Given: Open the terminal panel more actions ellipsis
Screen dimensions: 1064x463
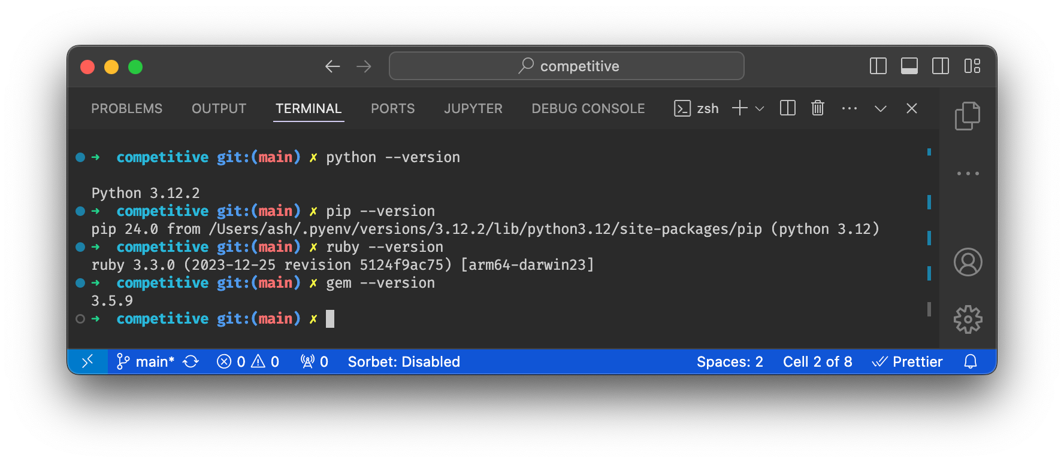Looking at the screenshot, I should [x=850, y=108].
